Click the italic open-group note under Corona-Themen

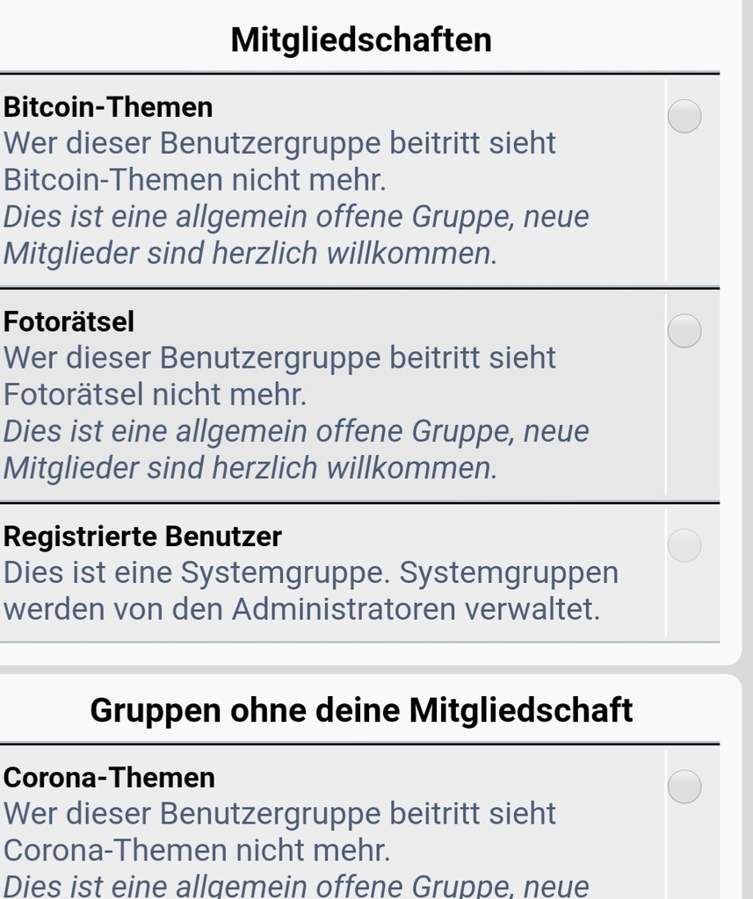point(296,886)
